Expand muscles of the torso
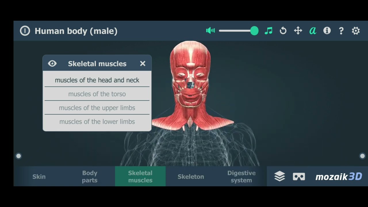Viewport: 368px width, 207px height. 97,94
